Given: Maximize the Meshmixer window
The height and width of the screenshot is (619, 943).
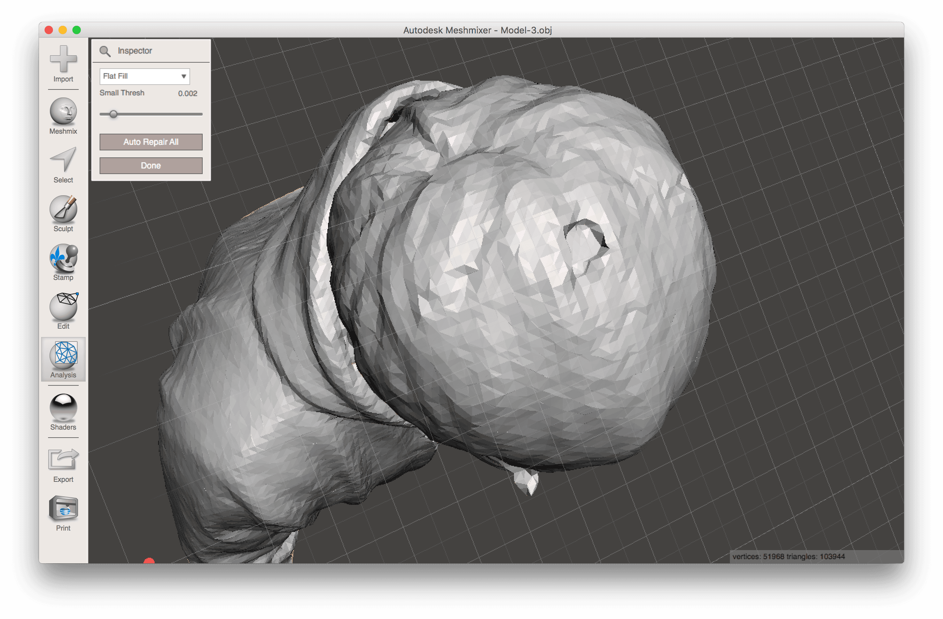Looking at the screenshot, I should pos(77,30).
